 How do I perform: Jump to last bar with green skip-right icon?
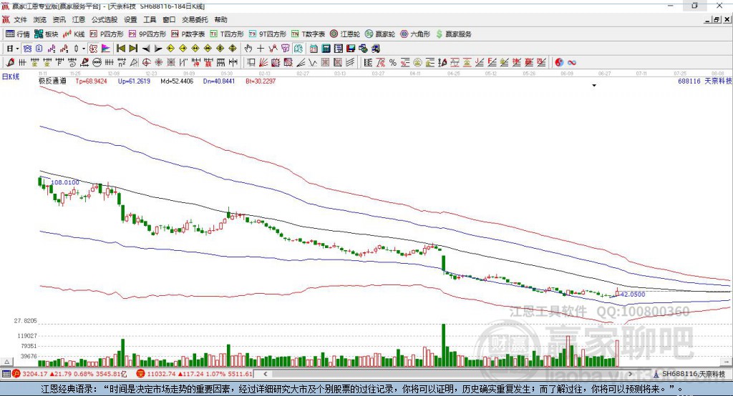point(133,49)
